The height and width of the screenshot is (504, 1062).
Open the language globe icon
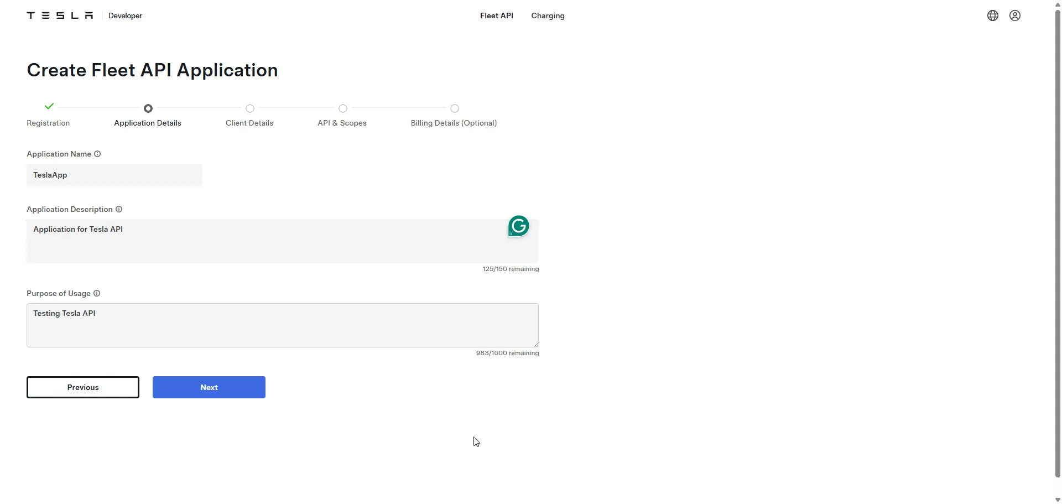point(993,15)
